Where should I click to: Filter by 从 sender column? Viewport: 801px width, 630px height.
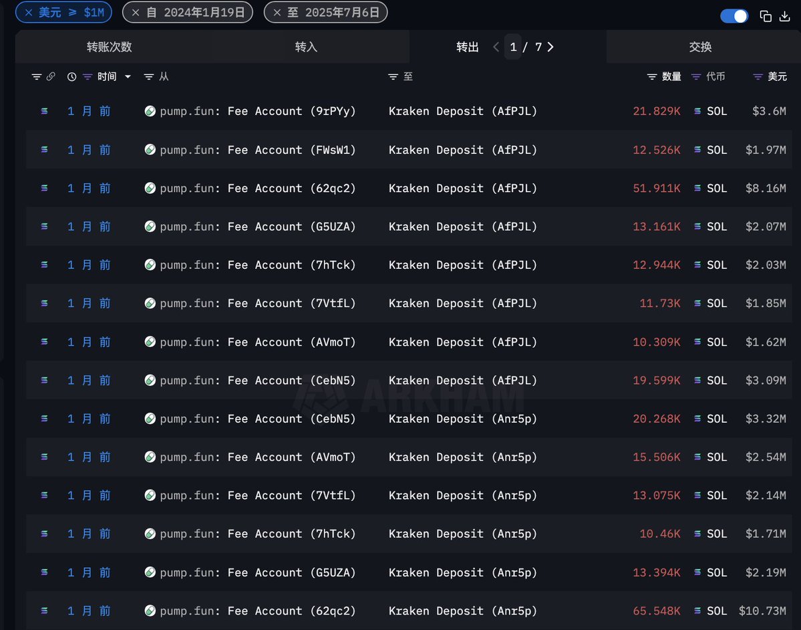[x=149, y=77]
